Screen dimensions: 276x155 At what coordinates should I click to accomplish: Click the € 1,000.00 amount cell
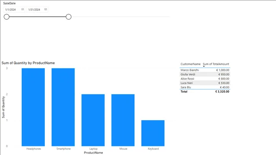223,70
